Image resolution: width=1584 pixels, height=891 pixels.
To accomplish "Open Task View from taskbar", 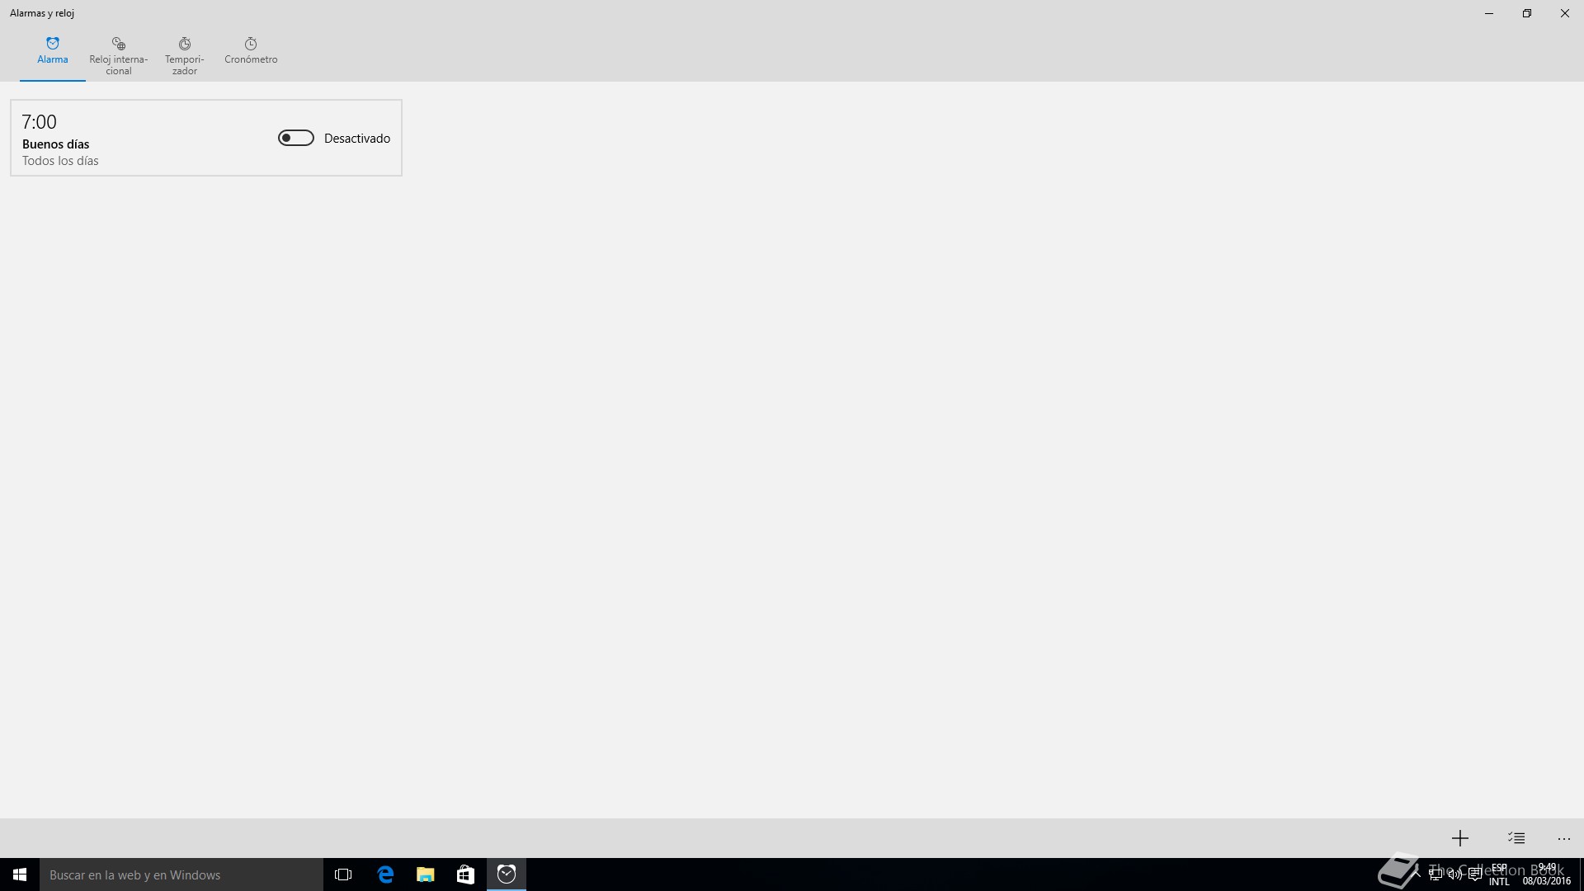I will pos(343,874).
